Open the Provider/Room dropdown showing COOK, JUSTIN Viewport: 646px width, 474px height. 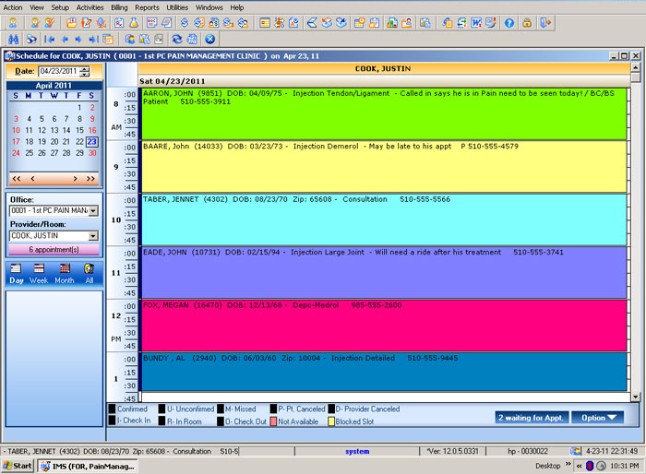[93, 236]
